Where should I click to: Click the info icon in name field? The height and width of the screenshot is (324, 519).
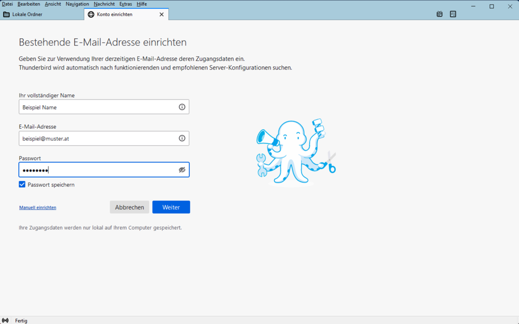[x=182, y=107]
